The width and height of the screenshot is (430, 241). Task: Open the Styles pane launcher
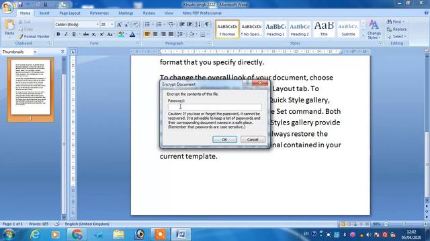click(x=380, y=44)
